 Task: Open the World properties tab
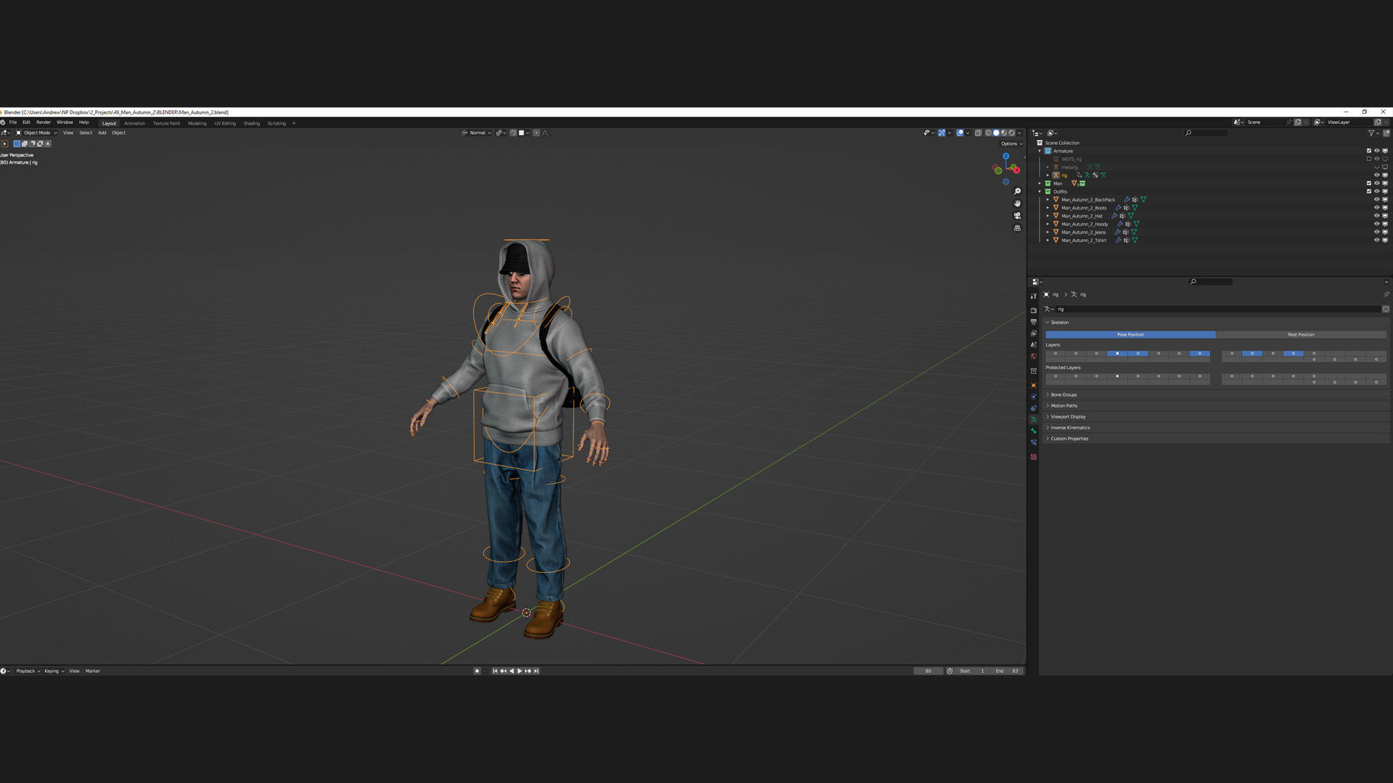(1034, 357)
